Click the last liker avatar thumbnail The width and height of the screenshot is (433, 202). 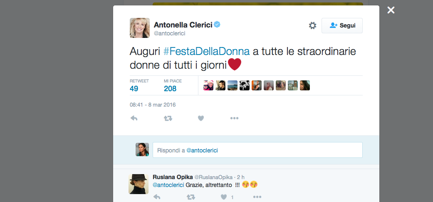[x=305, y=85]
